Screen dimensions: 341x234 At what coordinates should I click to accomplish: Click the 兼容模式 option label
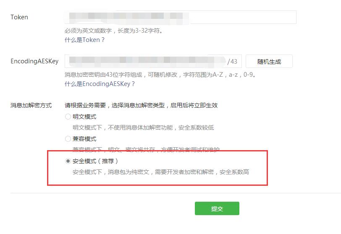click(84, 139)
